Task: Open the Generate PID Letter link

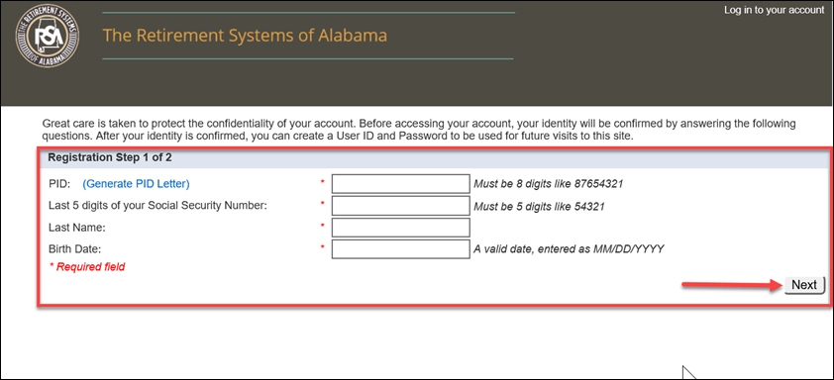Action: [136, 184]
